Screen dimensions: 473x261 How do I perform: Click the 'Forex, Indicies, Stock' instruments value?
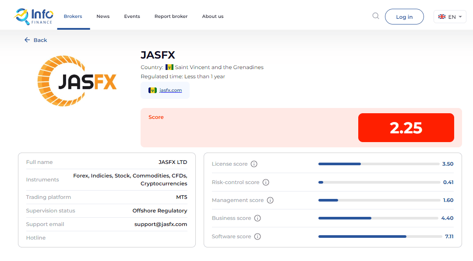(x=130, y=179)
